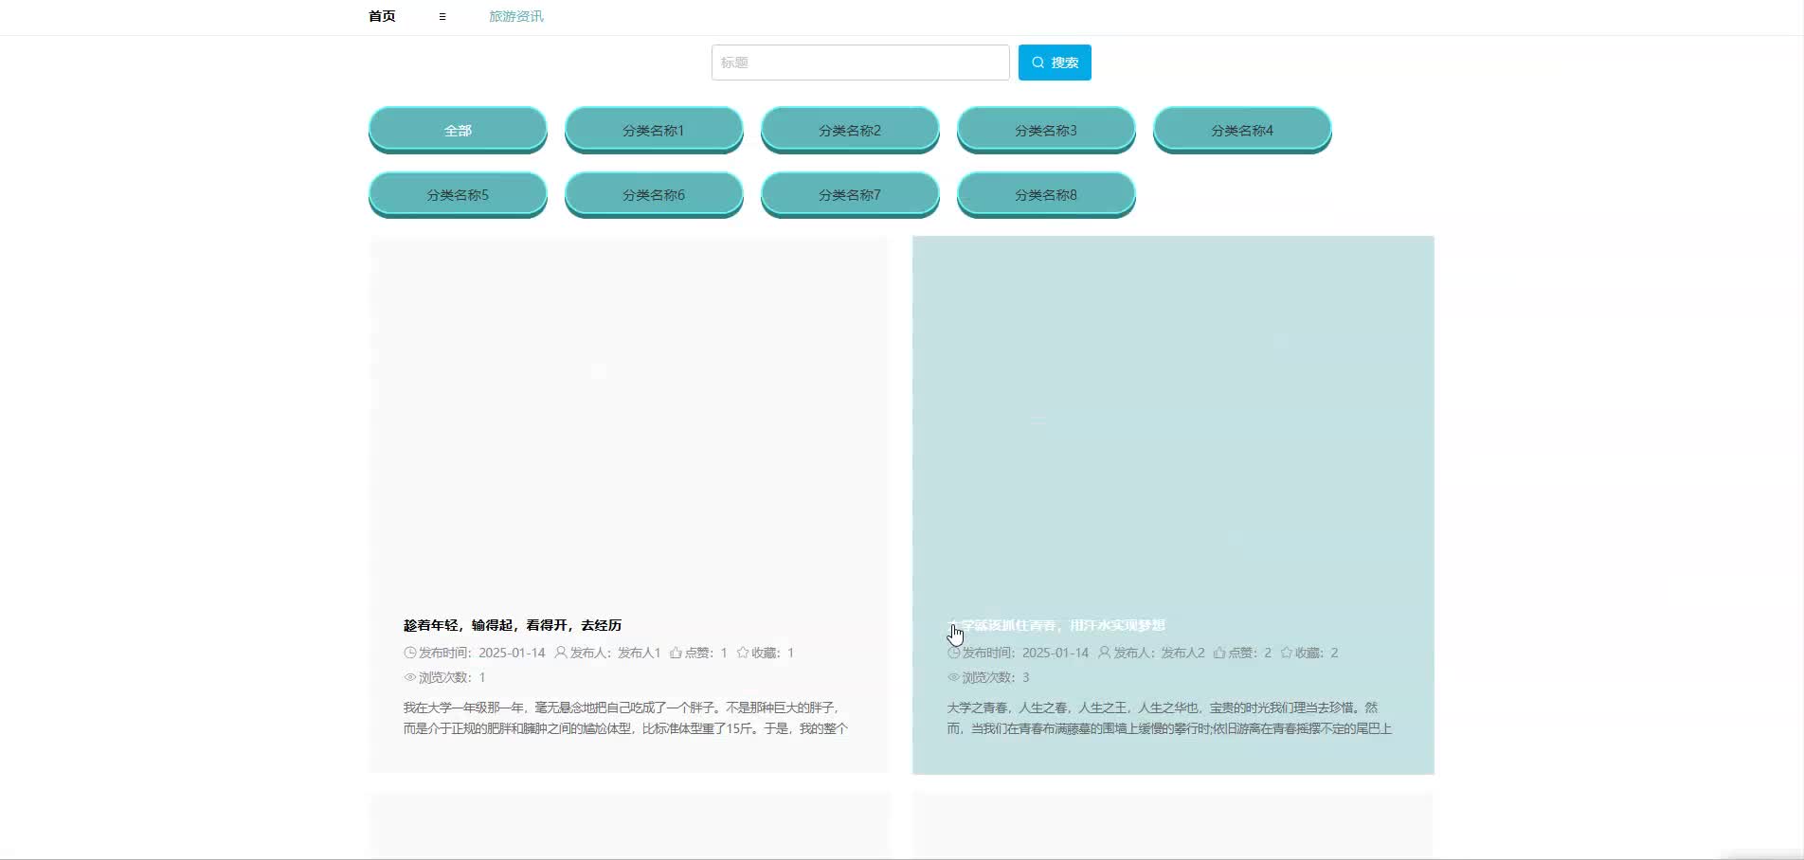This screenshot has width=1804, height=860.
Task: Click the highlighted second article's image area
Action: (1173, 417)
